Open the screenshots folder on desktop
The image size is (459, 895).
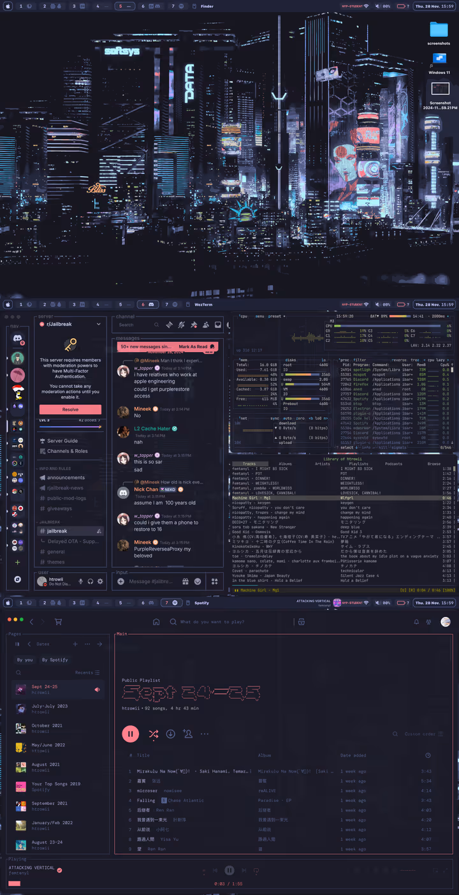click(439, 30)
